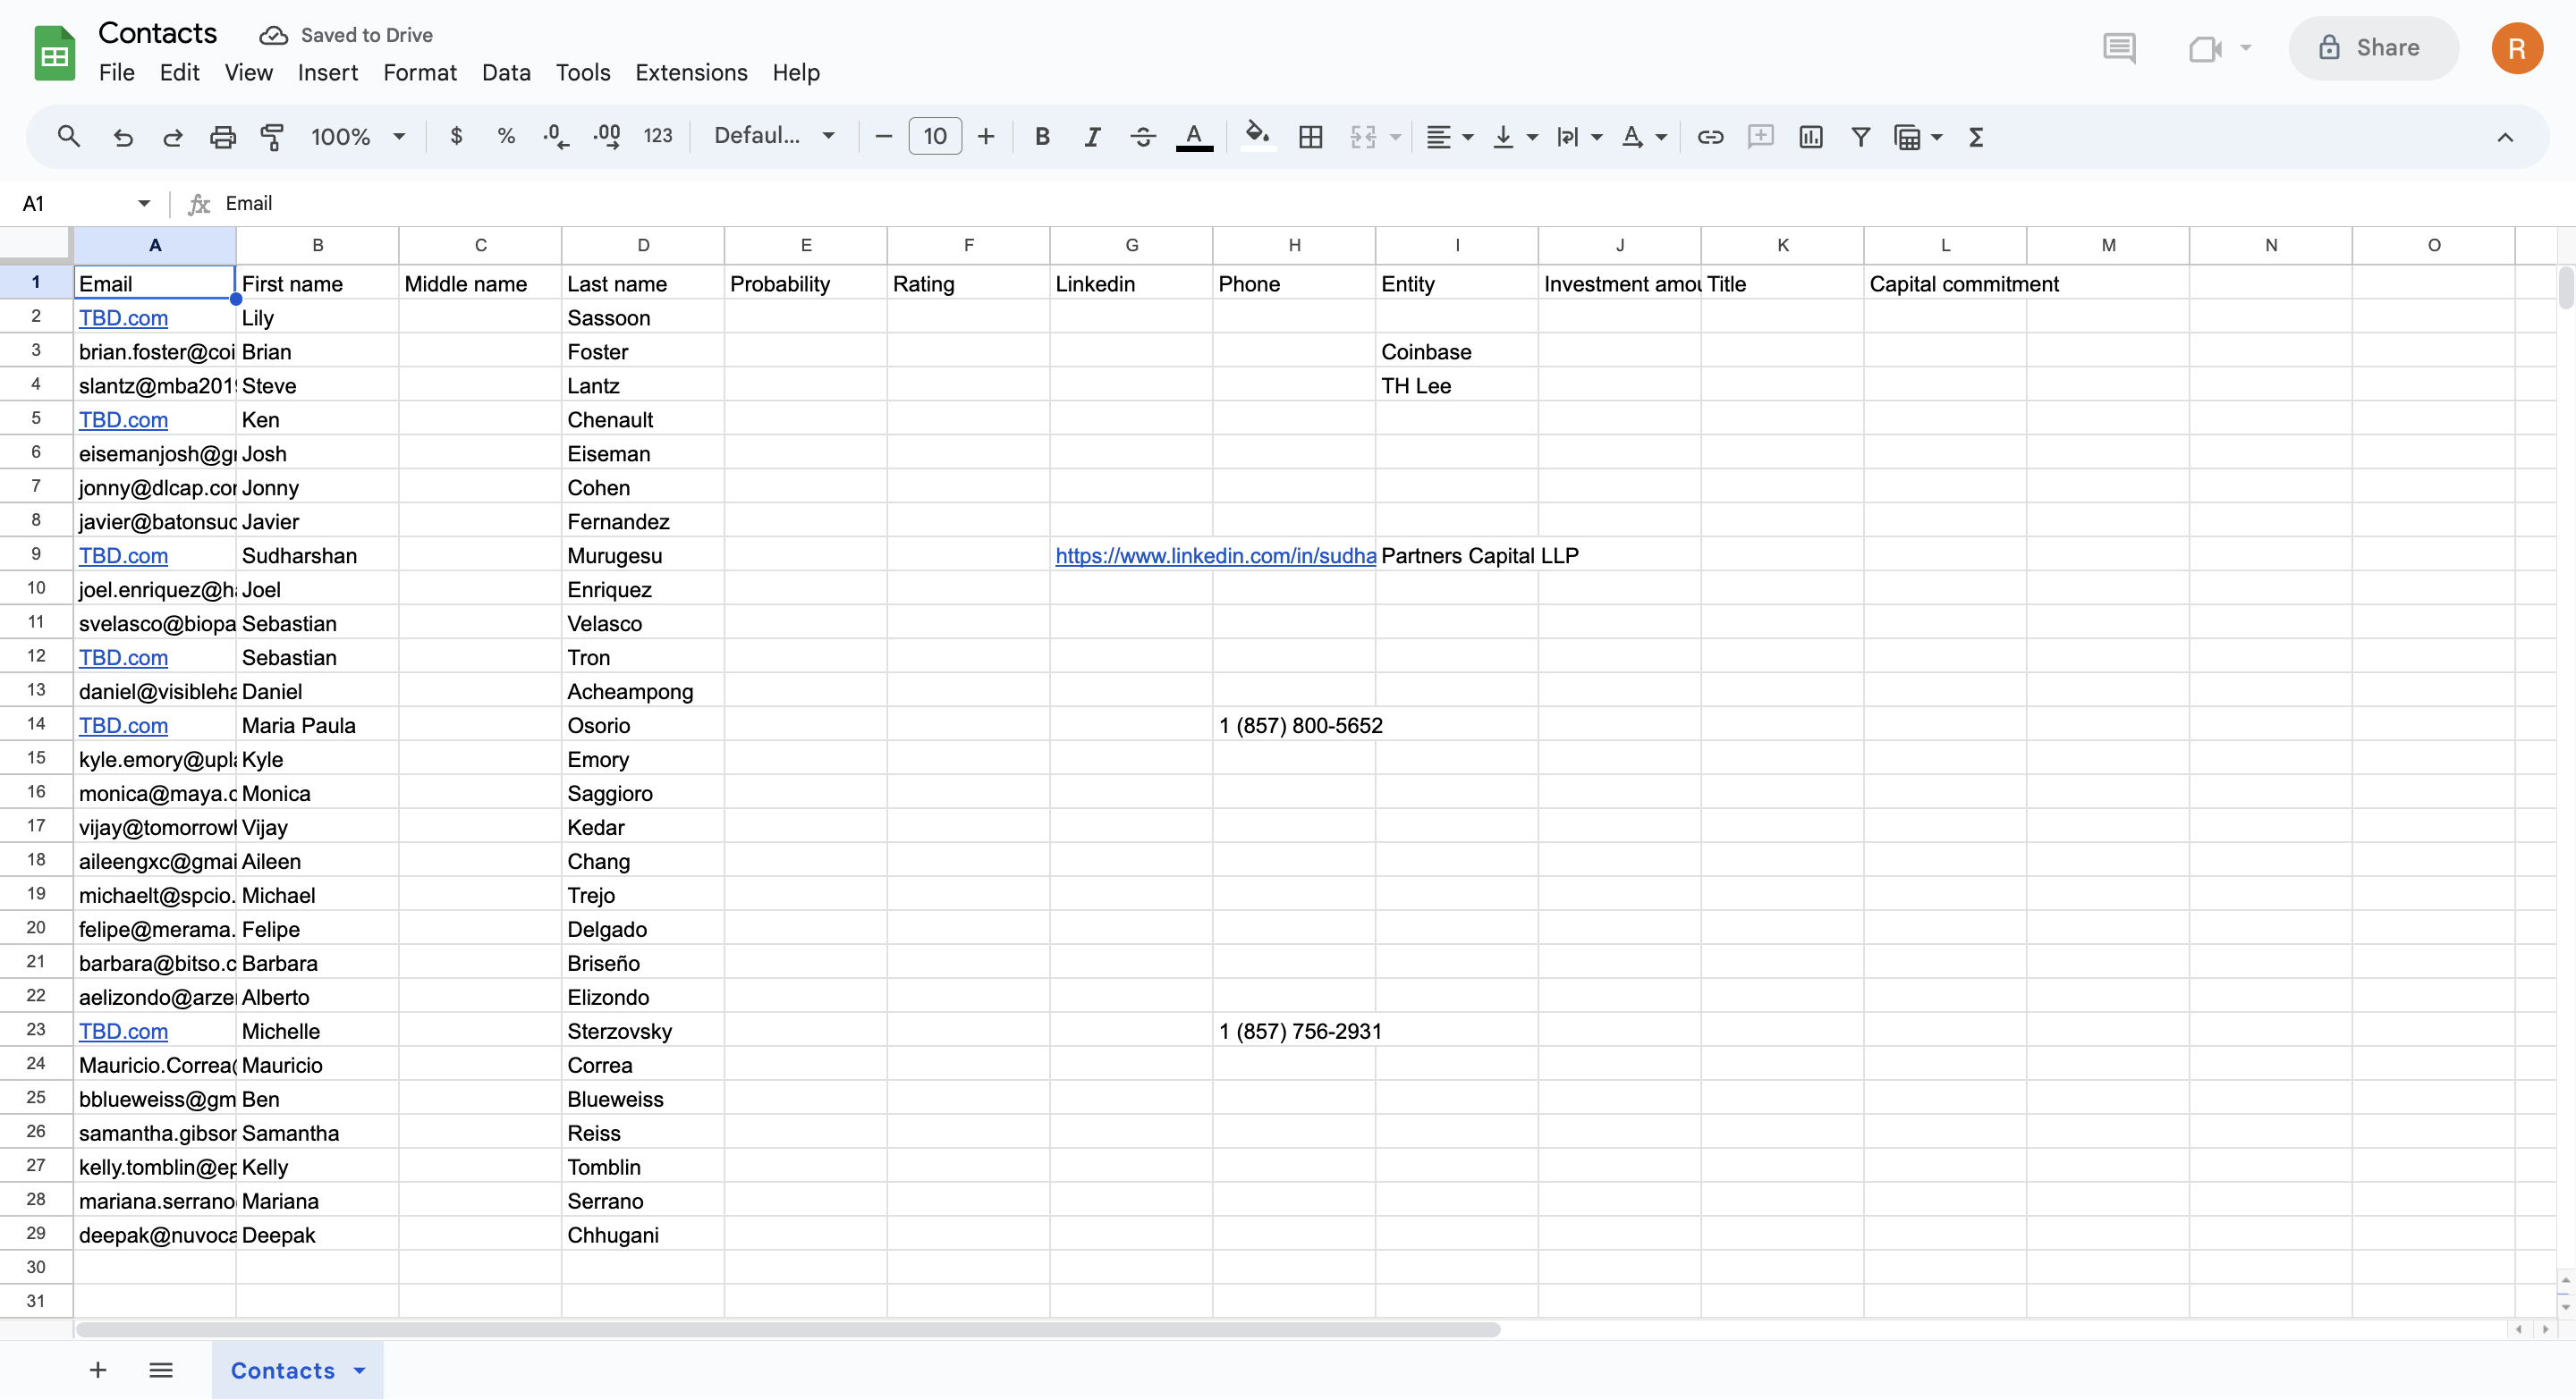This screenshot has width=2576, height=1400.
Task: Open the font family dropdown
Action: coord(774,136)
